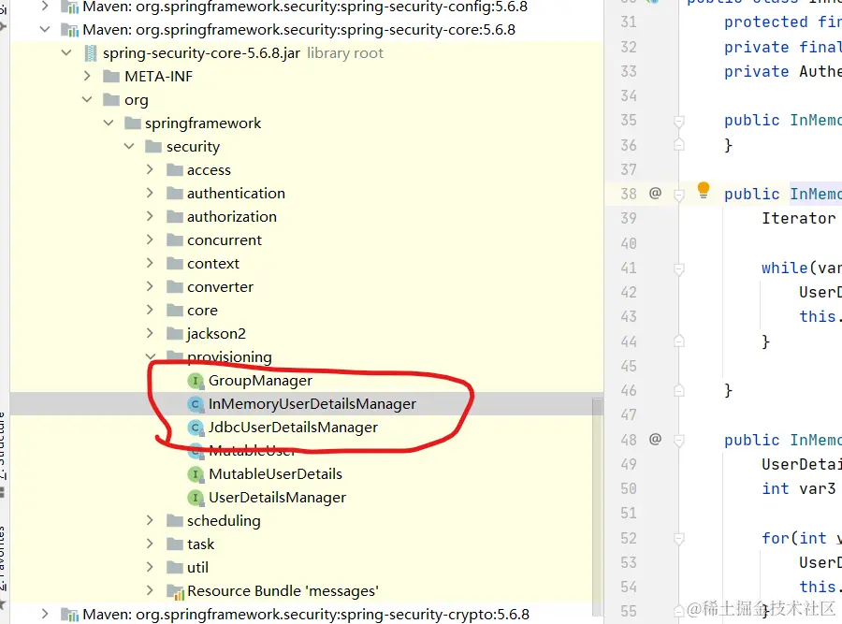Click 'int var3' text on line 50
The width and height of the screenshot is (842, 624).
799,488
